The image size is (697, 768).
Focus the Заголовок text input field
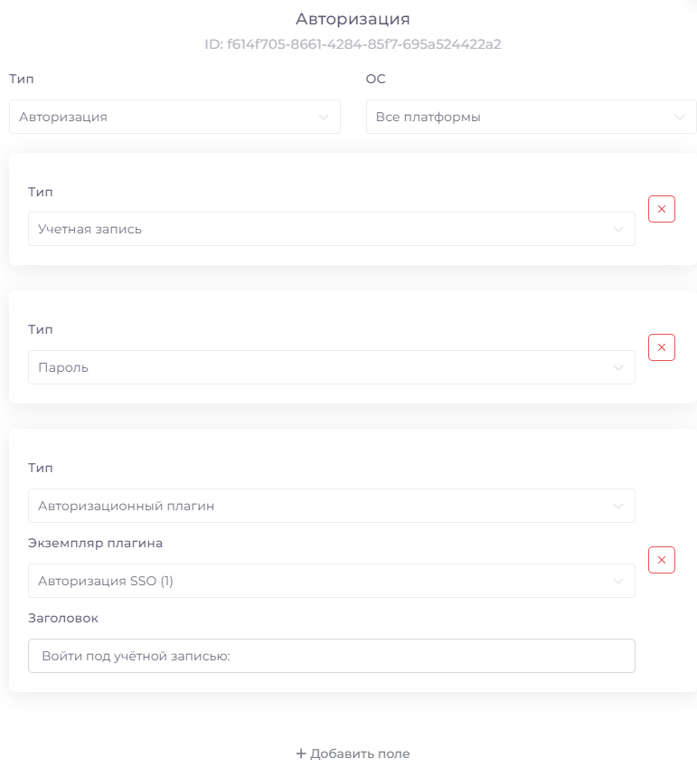click(332, 656)
